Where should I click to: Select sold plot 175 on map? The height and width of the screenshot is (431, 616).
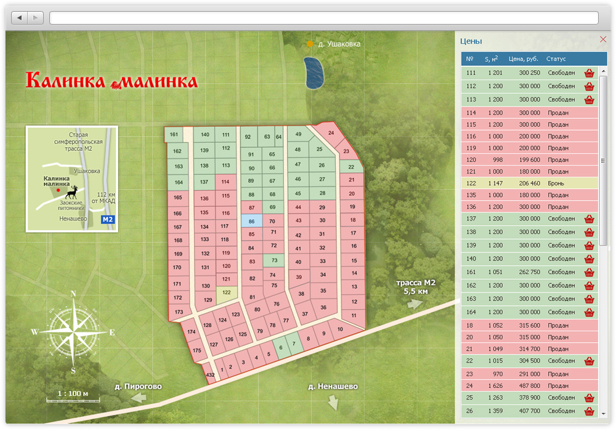point(197,350)
